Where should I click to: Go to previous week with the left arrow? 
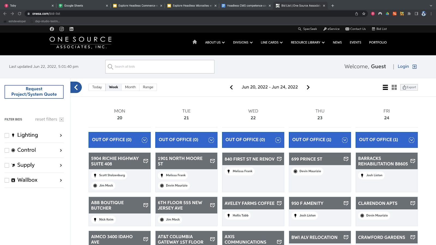(231, 87)
